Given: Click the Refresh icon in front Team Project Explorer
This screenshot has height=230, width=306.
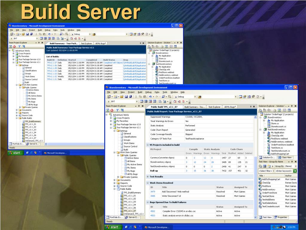Looking at the screenshot, I should [x=108, y=110].
